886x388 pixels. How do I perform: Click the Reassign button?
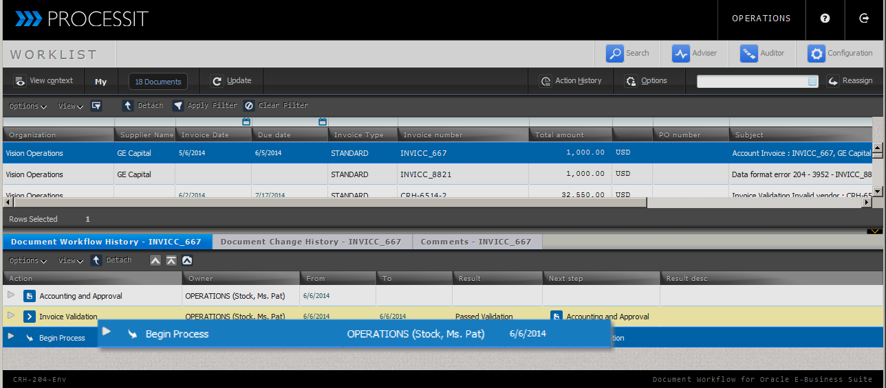850,81
